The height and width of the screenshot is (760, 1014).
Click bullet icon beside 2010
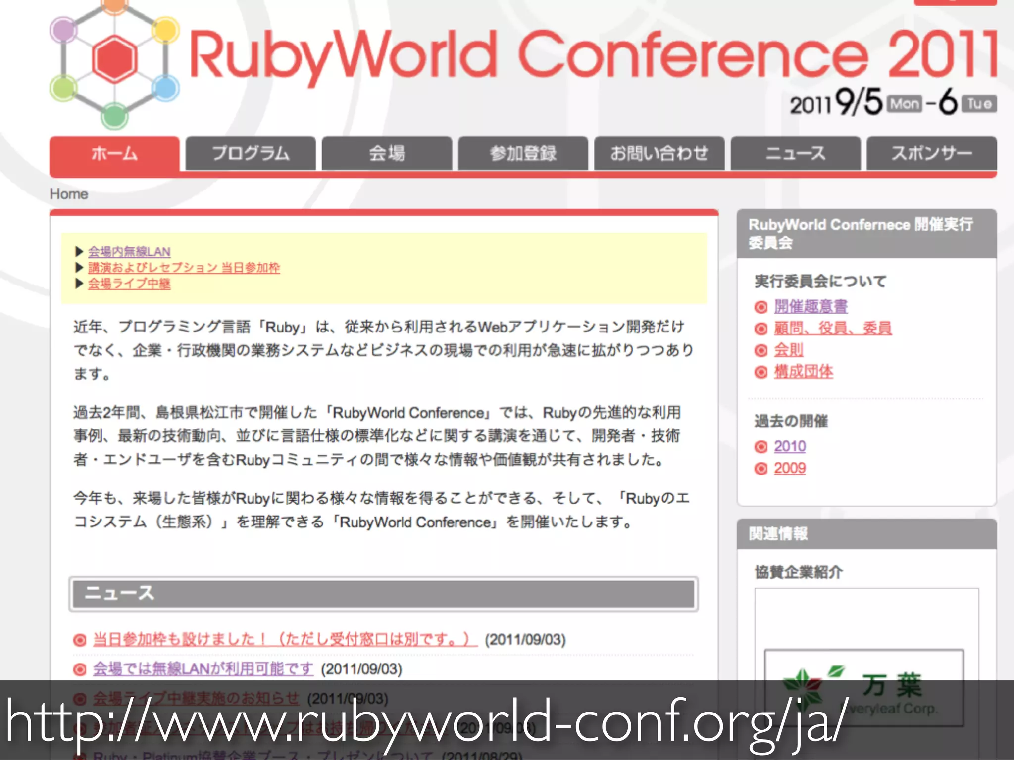click(x=761, y=447)
